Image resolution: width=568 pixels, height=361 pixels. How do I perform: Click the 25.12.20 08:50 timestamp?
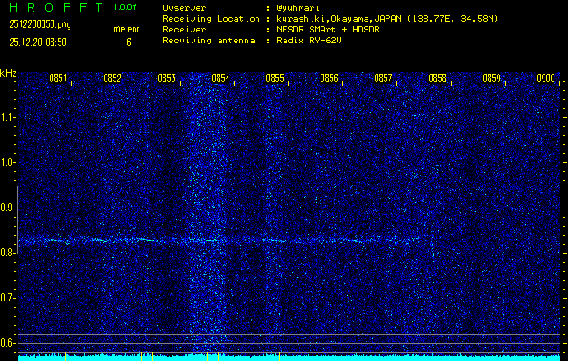(x=39, y=42)
